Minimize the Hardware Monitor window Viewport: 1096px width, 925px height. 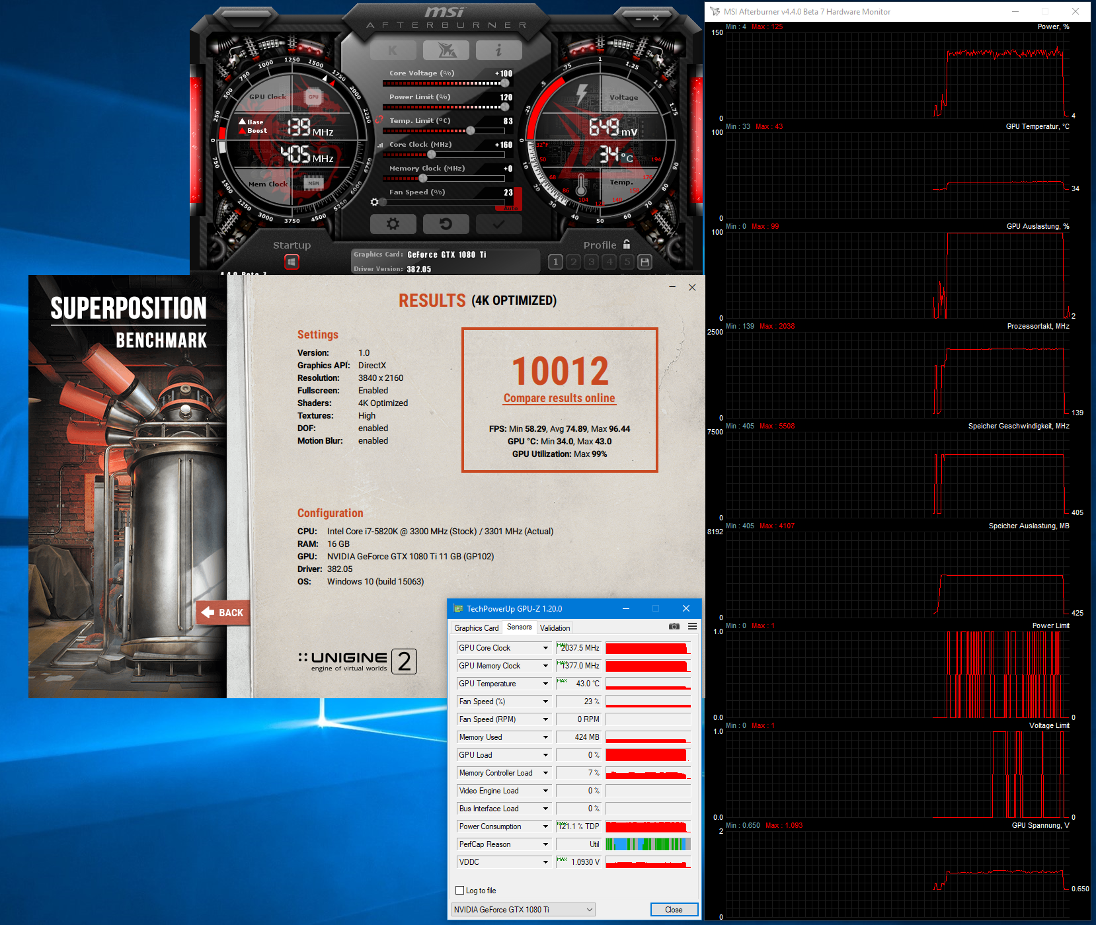pos(1015,11)
